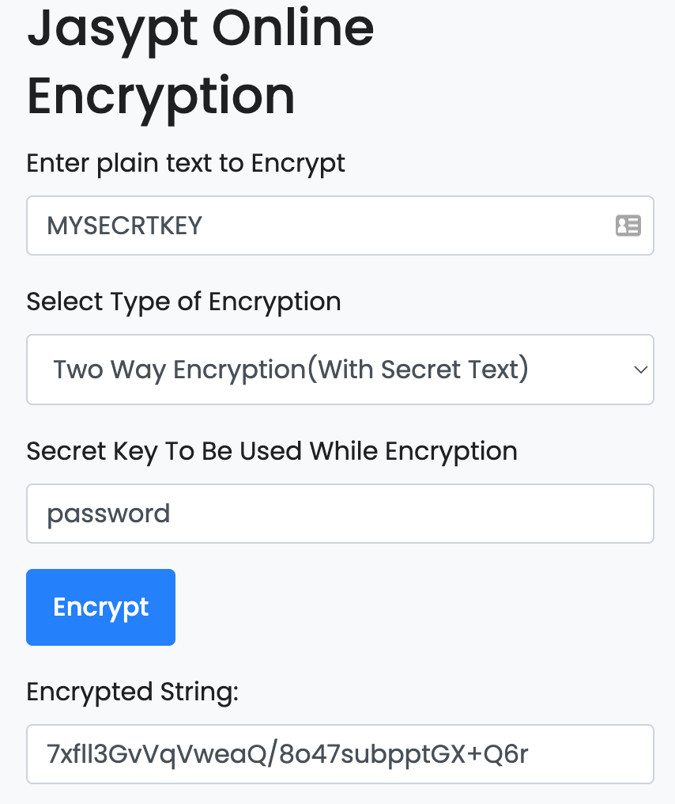Open the Select Type of Encryption dropdown

pyautogui.click(x=340, y=370)
